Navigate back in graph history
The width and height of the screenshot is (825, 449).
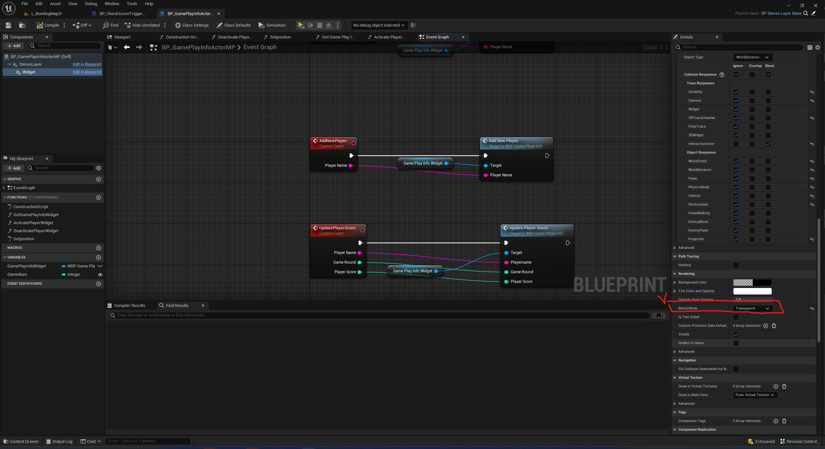click(127, 47)
